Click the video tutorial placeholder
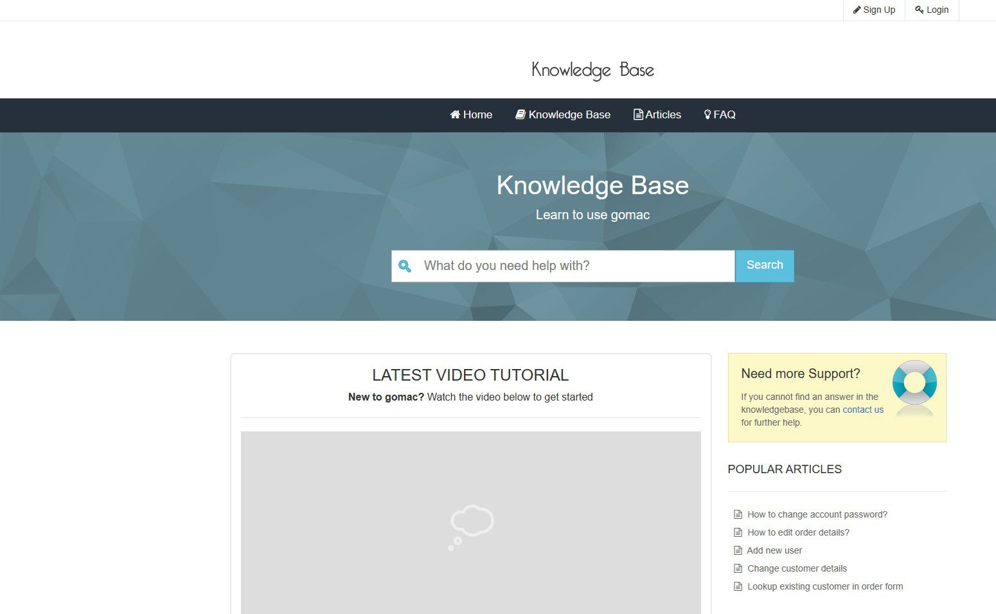 (x=470, y=522)
